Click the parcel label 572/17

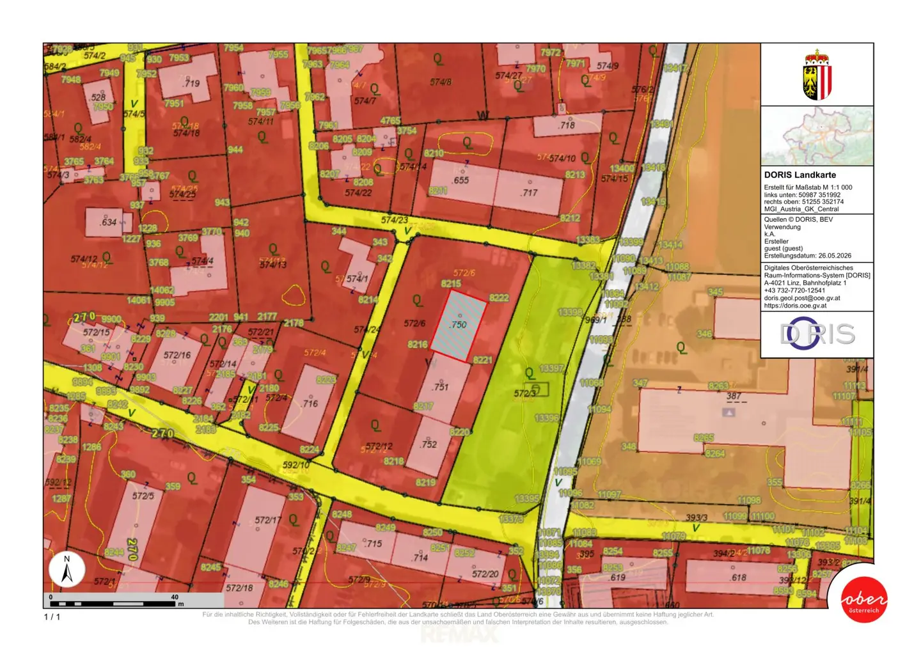click(x=269, y=520)
